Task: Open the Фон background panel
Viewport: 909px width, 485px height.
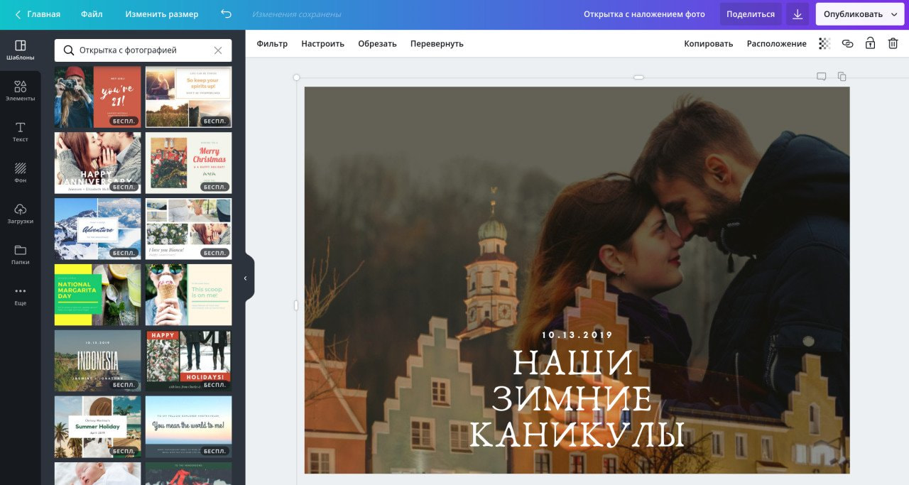Action: pyautogui.click(x=20, y=173)
